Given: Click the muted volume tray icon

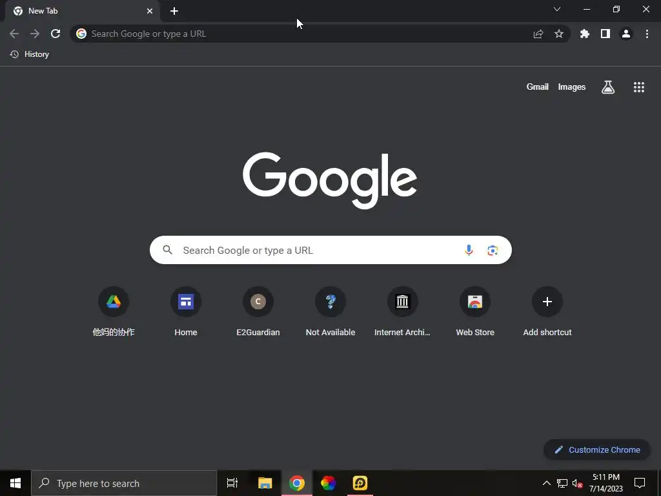Looking at the screenshot, I should (577, 483).
